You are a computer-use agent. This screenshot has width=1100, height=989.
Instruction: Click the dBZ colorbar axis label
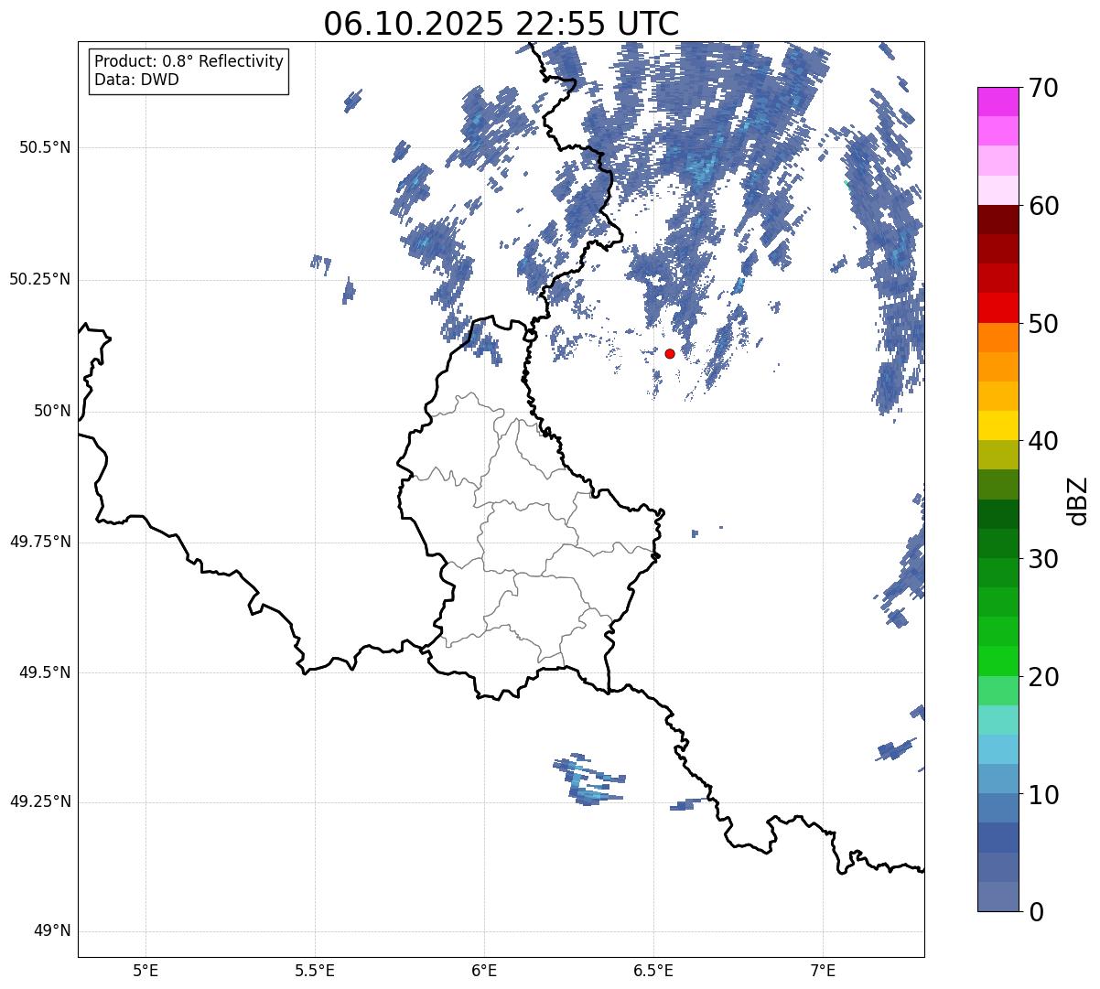click(x=1079, y=500)
